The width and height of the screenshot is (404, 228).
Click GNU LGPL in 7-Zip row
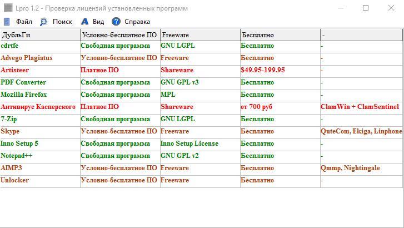[x=178, y=119]
